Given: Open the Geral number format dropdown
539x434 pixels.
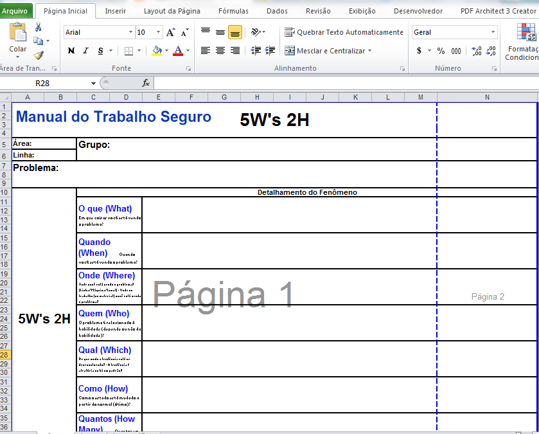Looking at the screenshot, I should pyautogui.click(x=493, y=32).
